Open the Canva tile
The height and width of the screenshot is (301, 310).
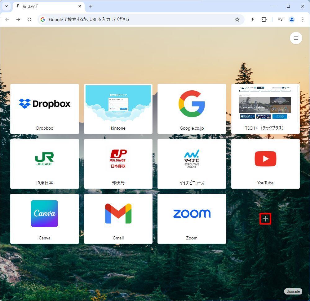click(x=44, y=218)
